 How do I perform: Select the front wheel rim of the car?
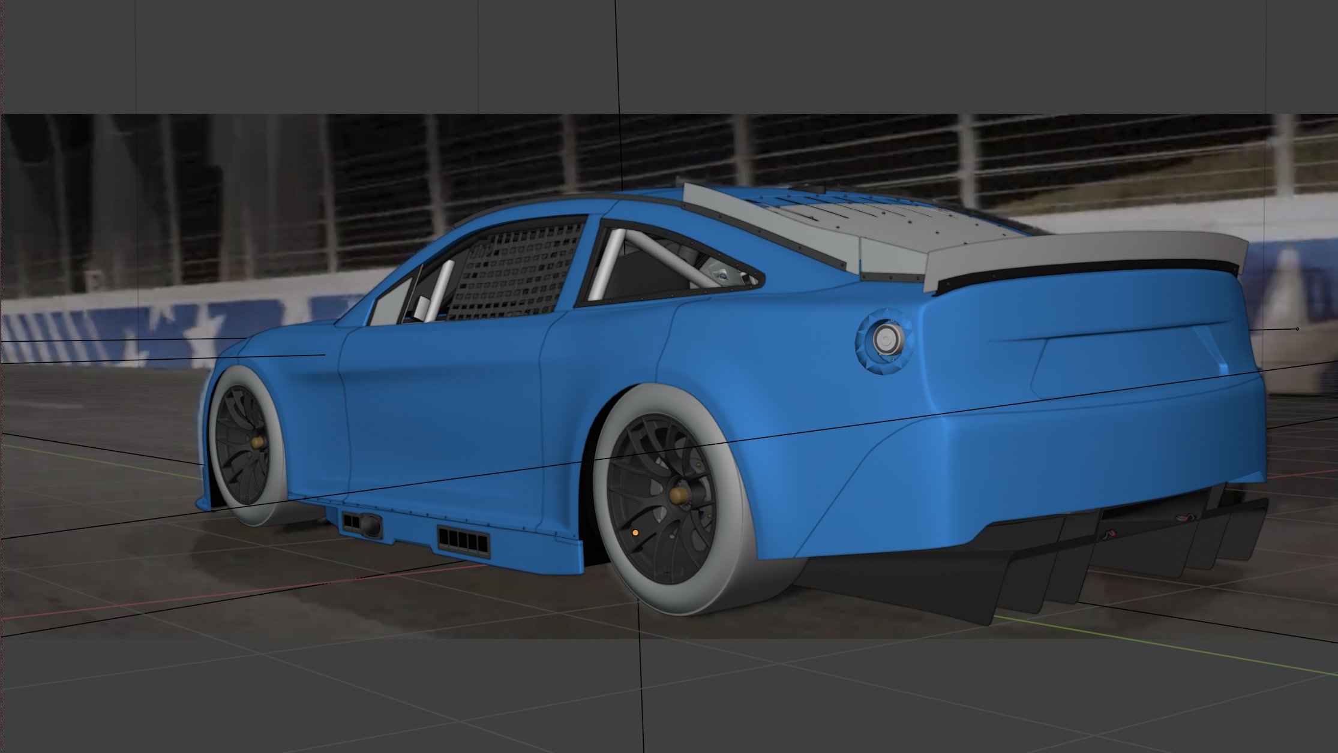click(243, 444)
